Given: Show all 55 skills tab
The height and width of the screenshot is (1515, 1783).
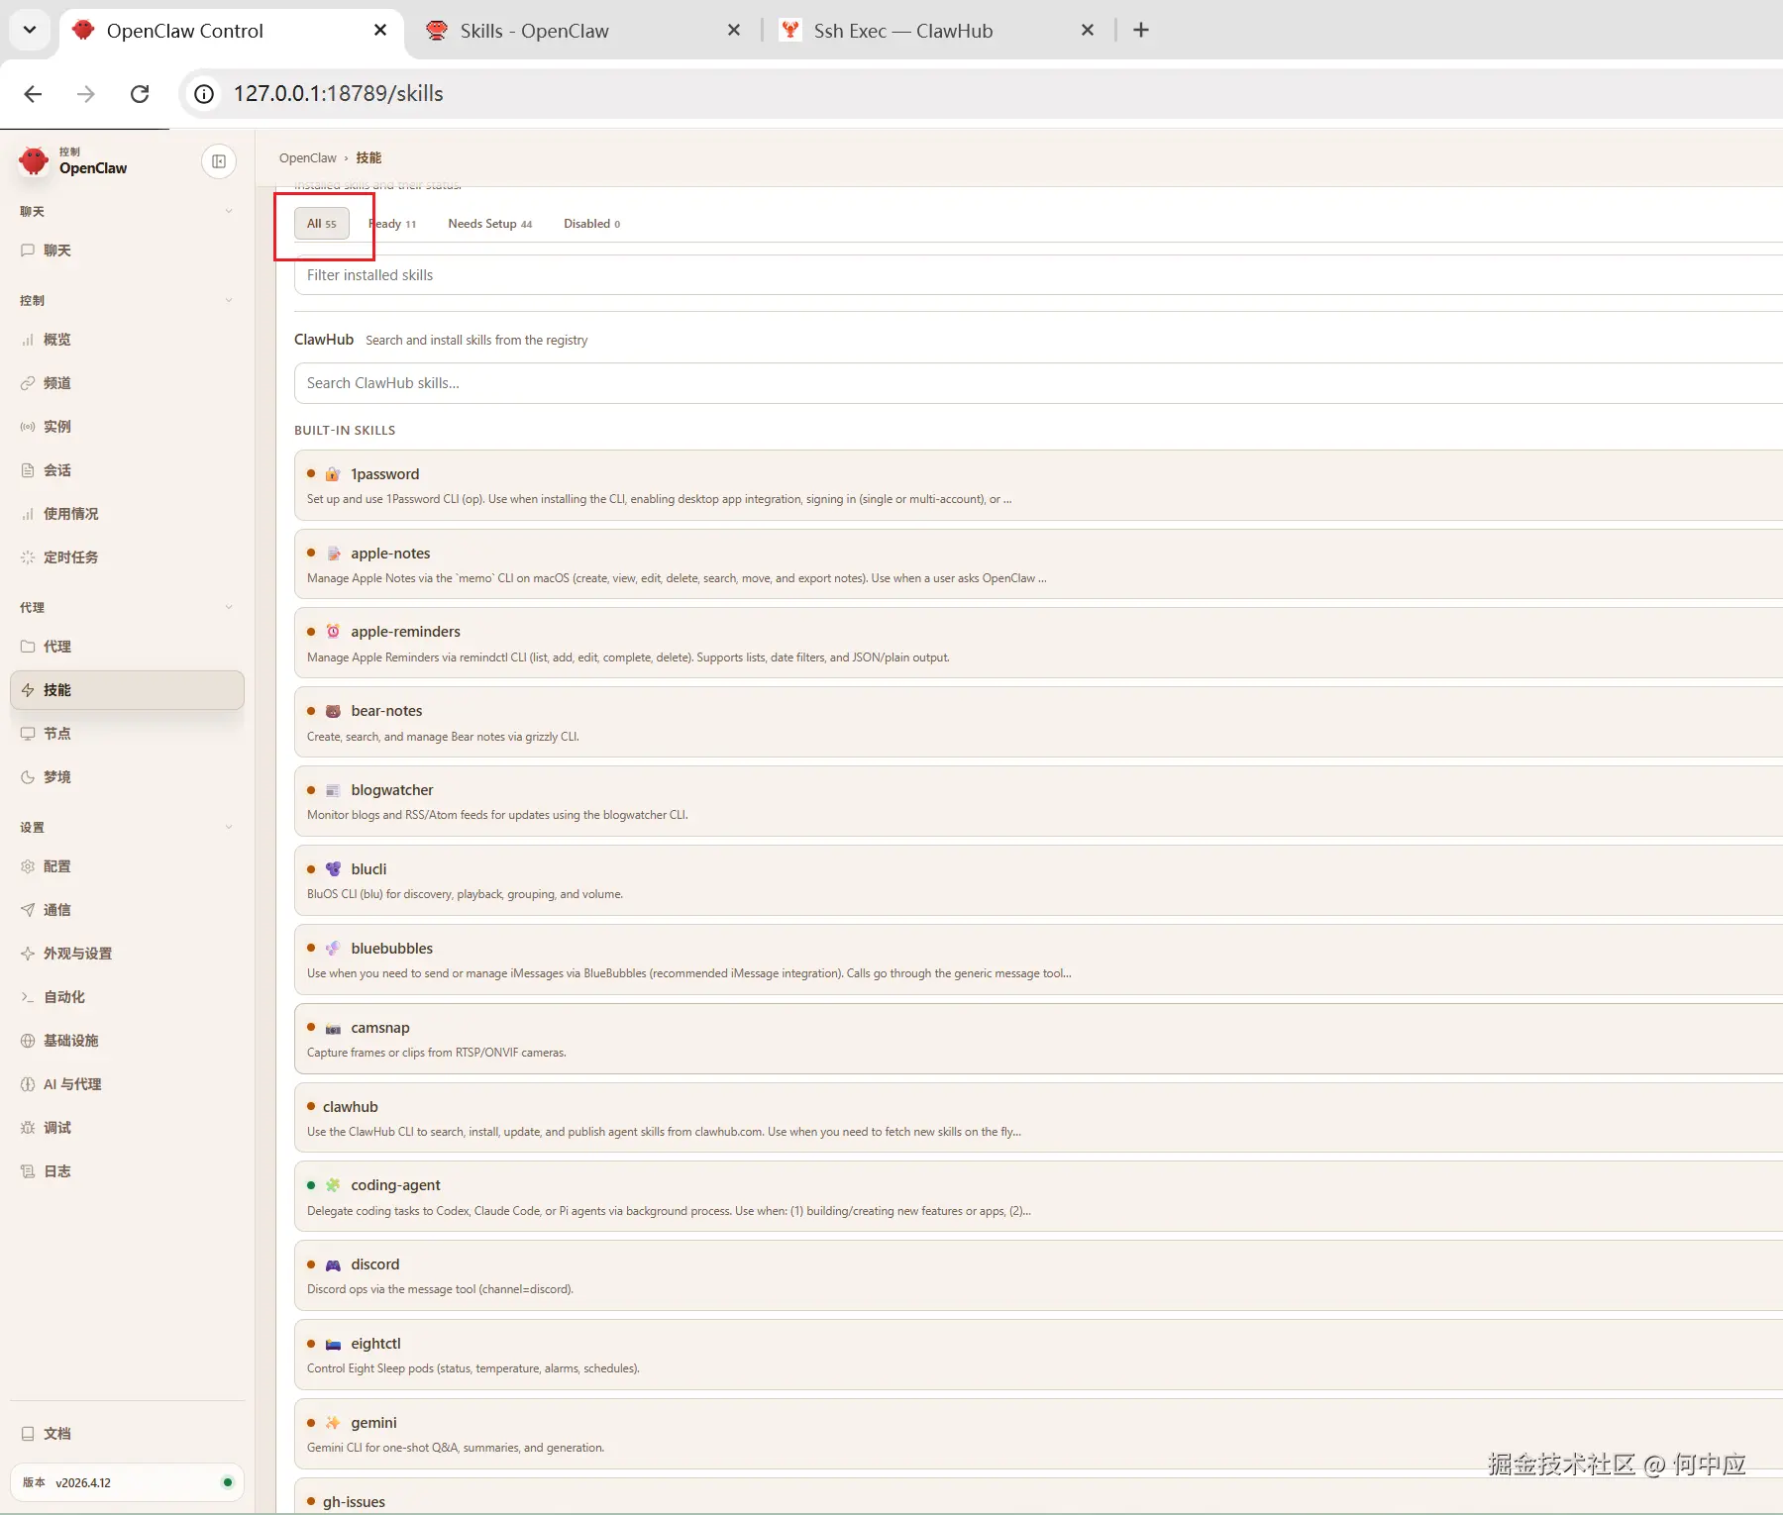Looking at the screenshot, I should click(x=322, y=224).
